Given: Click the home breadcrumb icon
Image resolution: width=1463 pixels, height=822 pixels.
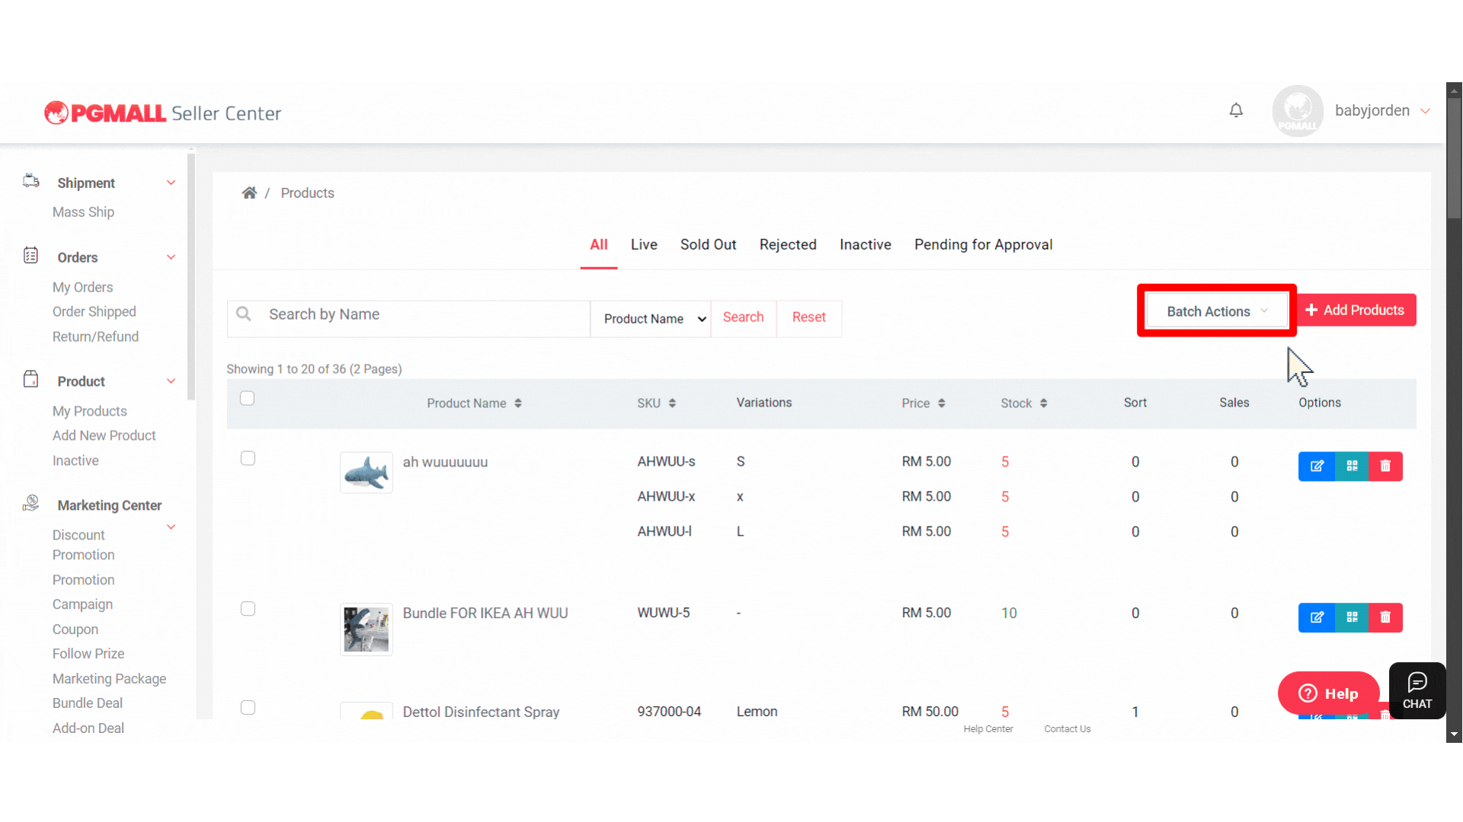Looking at the screenshot, I should 249,193.
